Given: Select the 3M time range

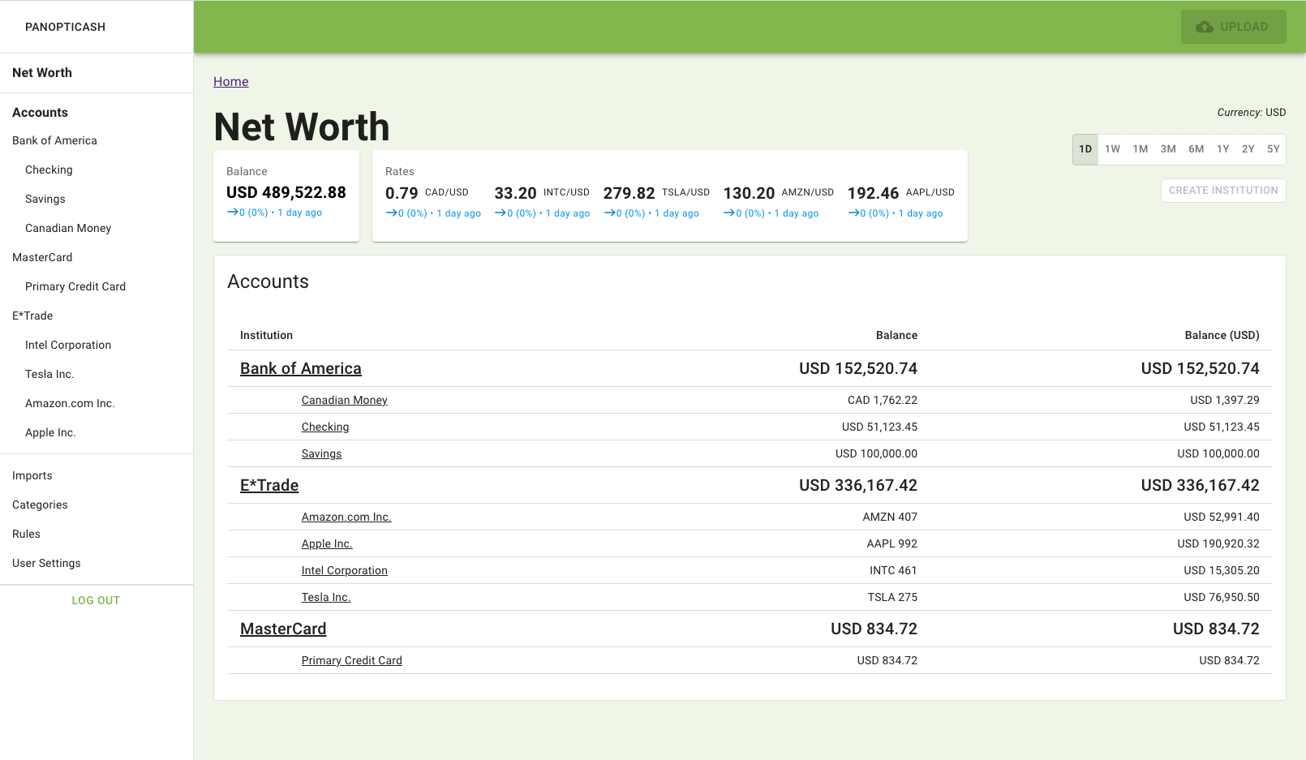Looking at the screenshot, I should (1168, 149).
